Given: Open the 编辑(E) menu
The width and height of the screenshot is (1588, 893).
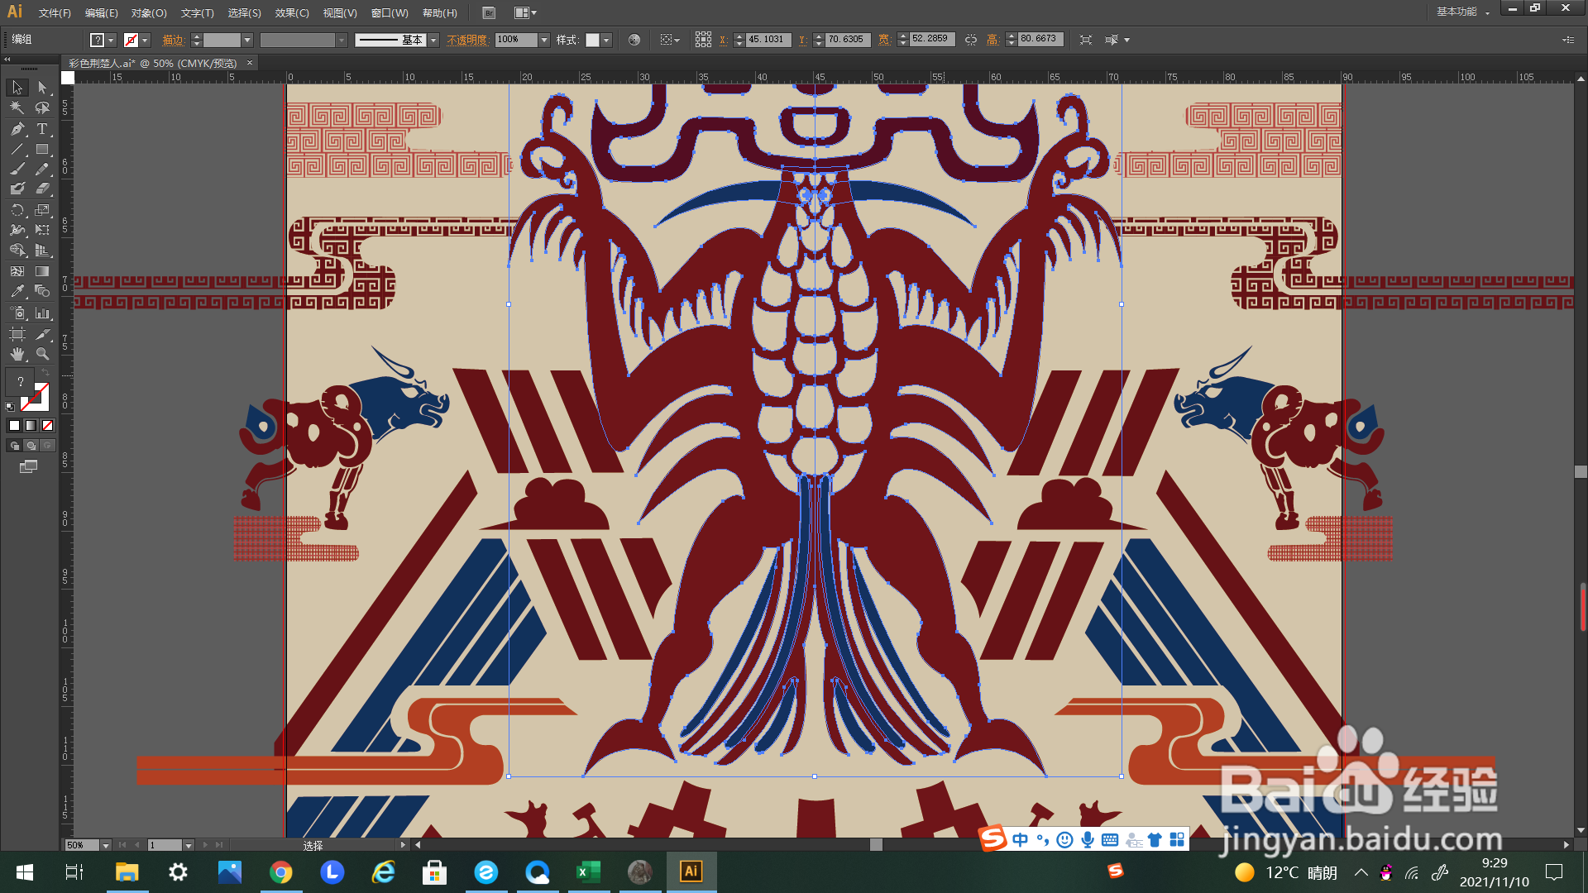Looking at the screenshot, I should [101, 13].
